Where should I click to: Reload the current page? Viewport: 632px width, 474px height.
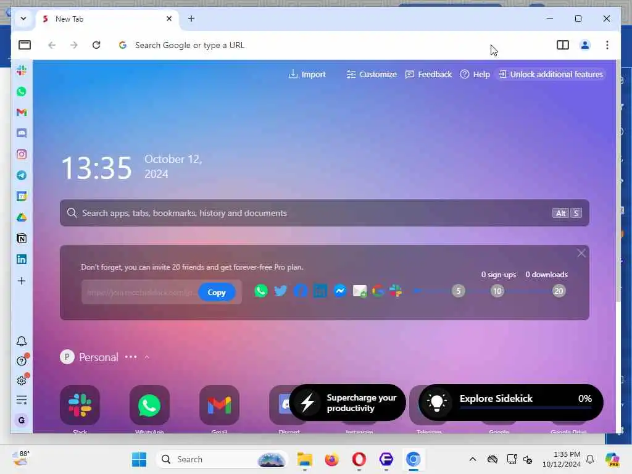click(96, 44)
